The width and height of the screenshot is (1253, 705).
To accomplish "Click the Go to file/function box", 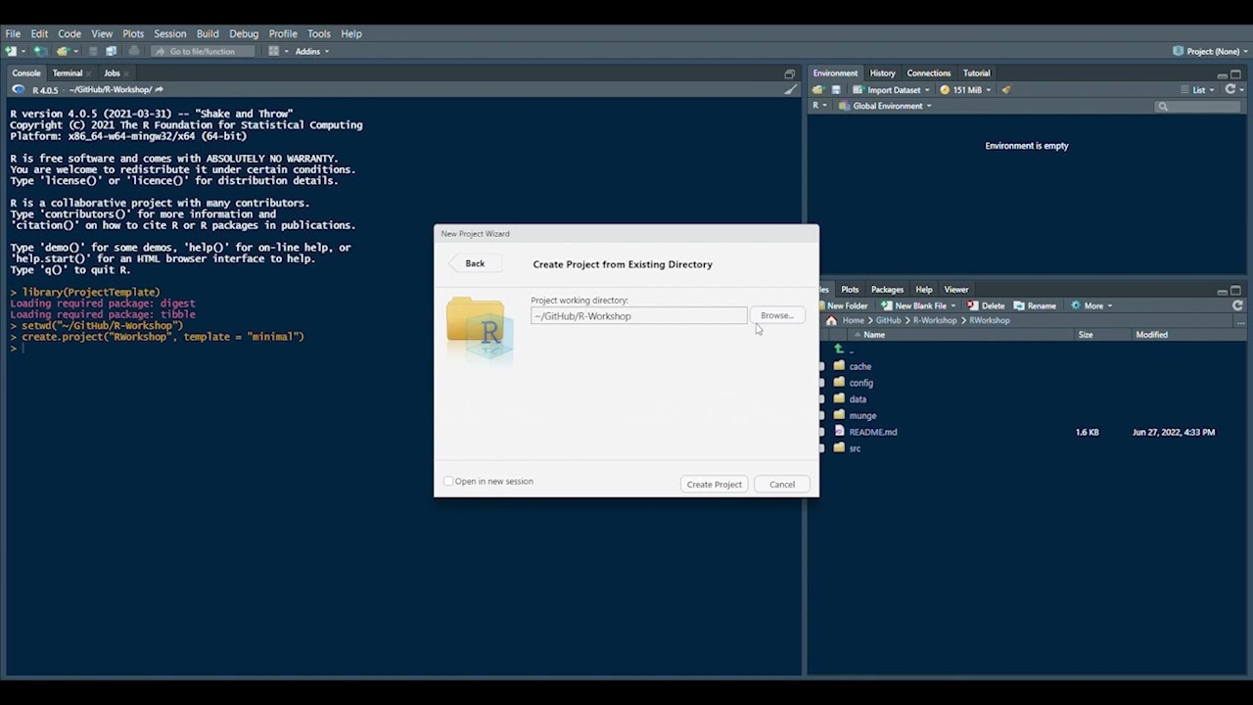I will coord(203,51).
